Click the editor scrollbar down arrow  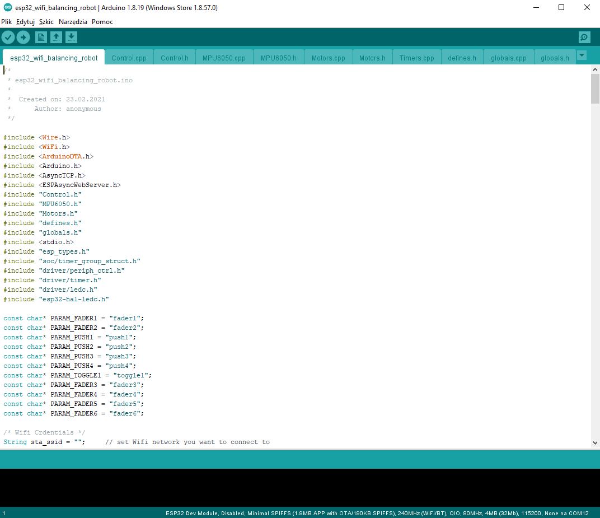(x=595, y=442)
